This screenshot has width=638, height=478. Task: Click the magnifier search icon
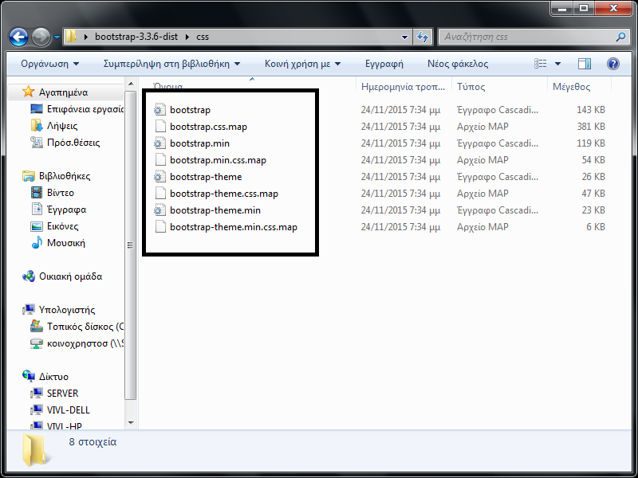[x=621, y=37]
